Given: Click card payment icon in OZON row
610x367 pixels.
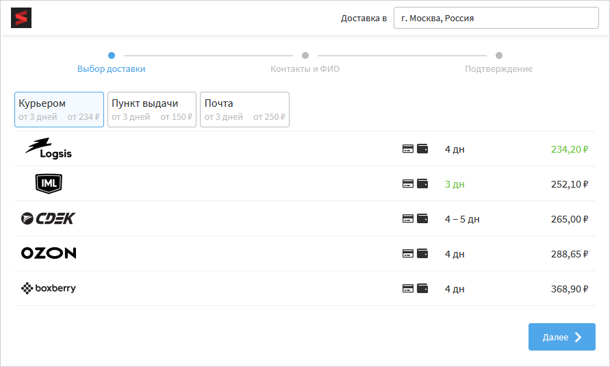Looking at the screenshot, I should click(x=408, y=254).
